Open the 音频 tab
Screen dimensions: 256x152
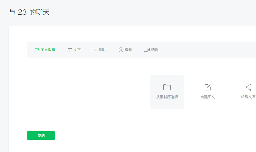tap(125, 50)
